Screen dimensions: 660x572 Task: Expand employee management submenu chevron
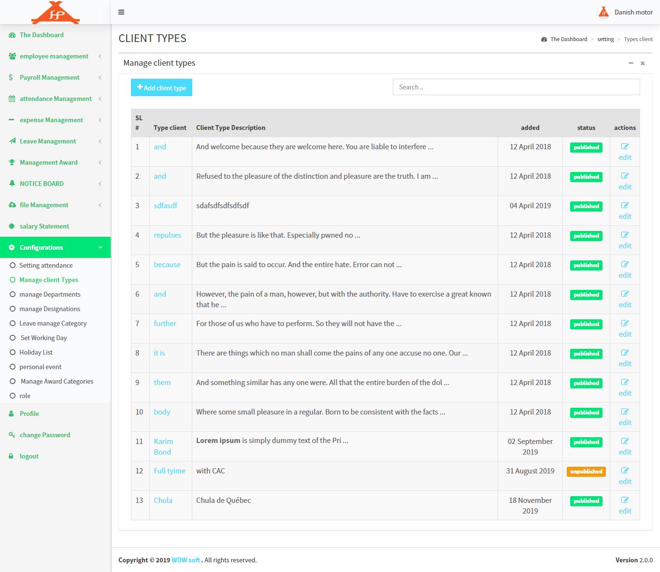[100, 56]
